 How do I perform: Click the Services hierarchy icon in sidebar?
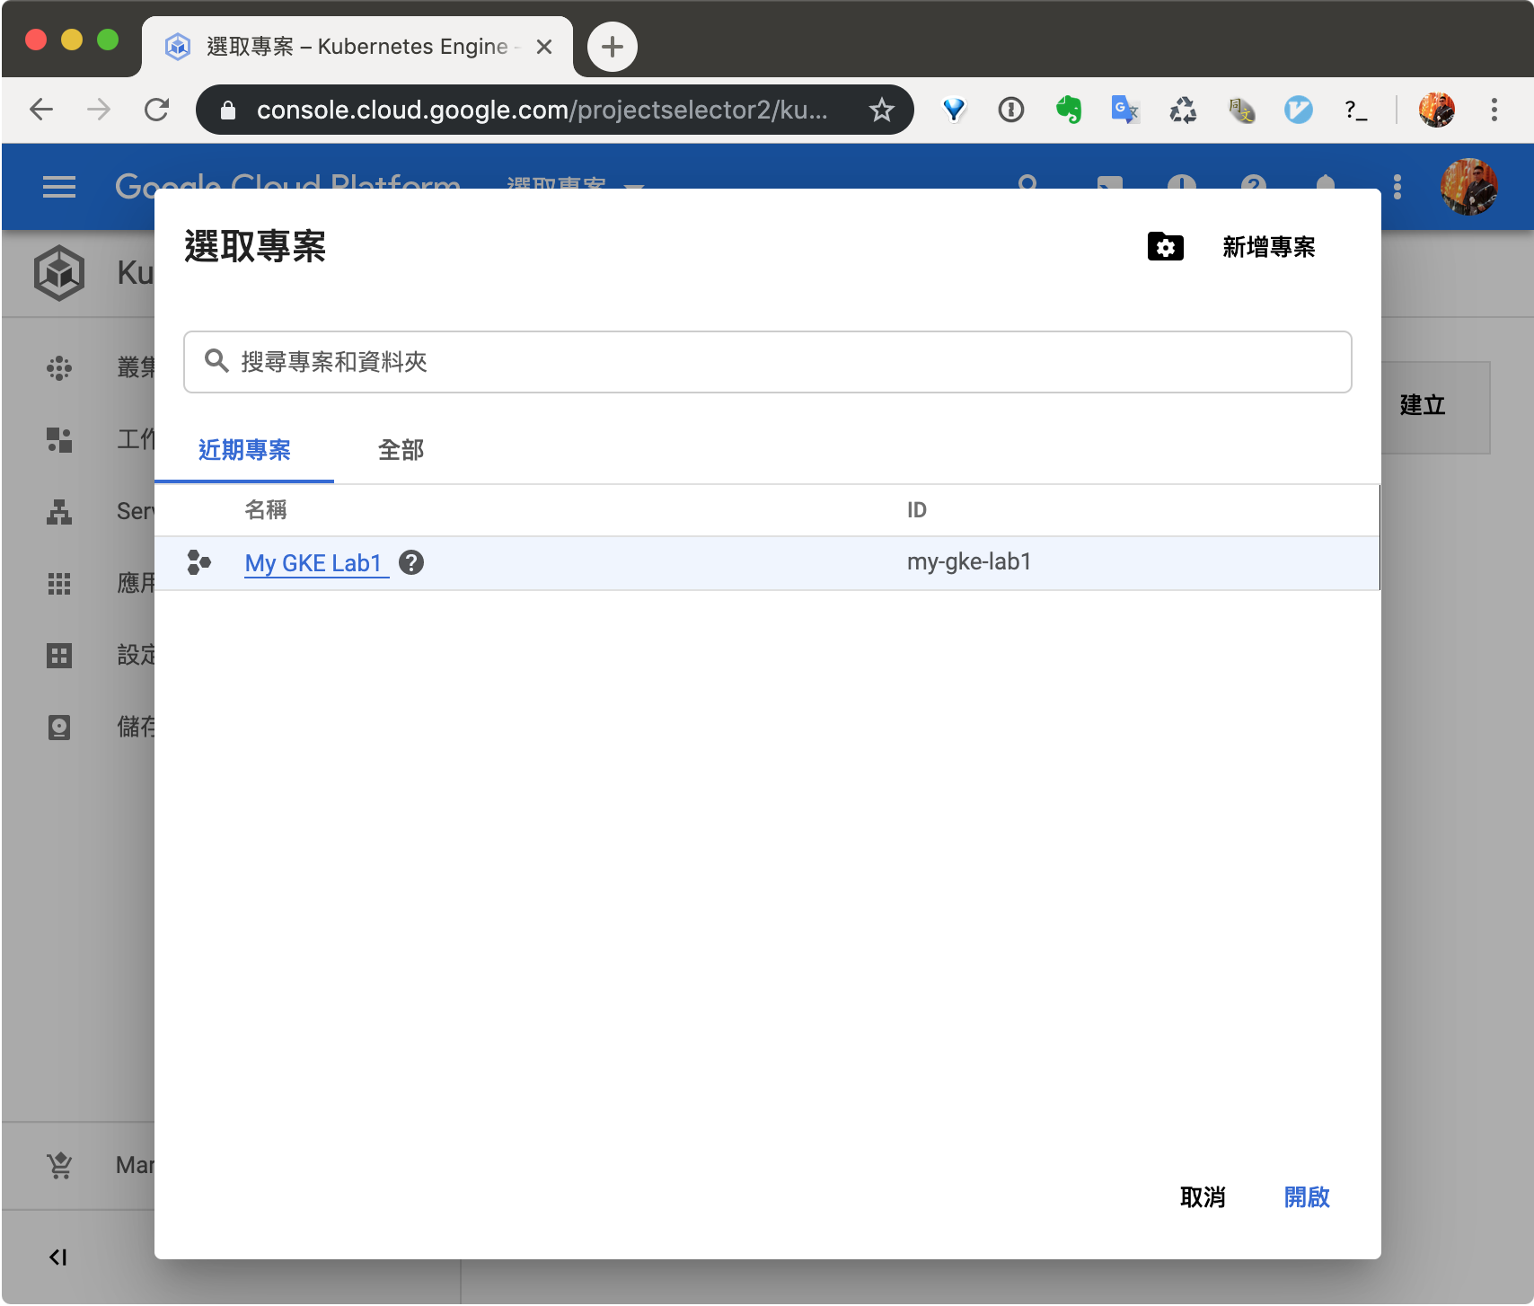59,511
